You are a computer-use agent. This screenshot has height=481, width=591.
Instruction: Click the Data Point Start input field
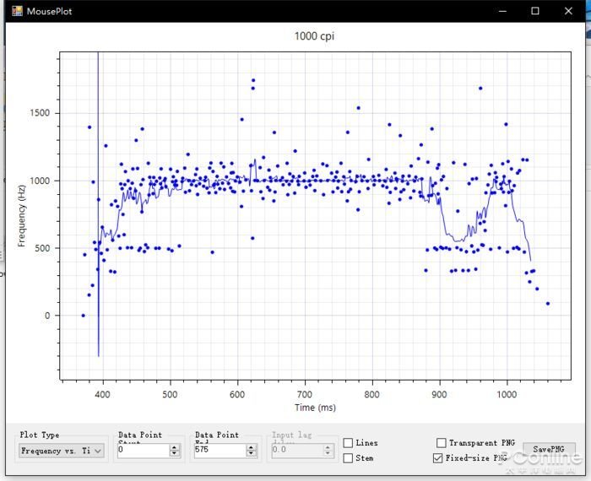(144, 450)
